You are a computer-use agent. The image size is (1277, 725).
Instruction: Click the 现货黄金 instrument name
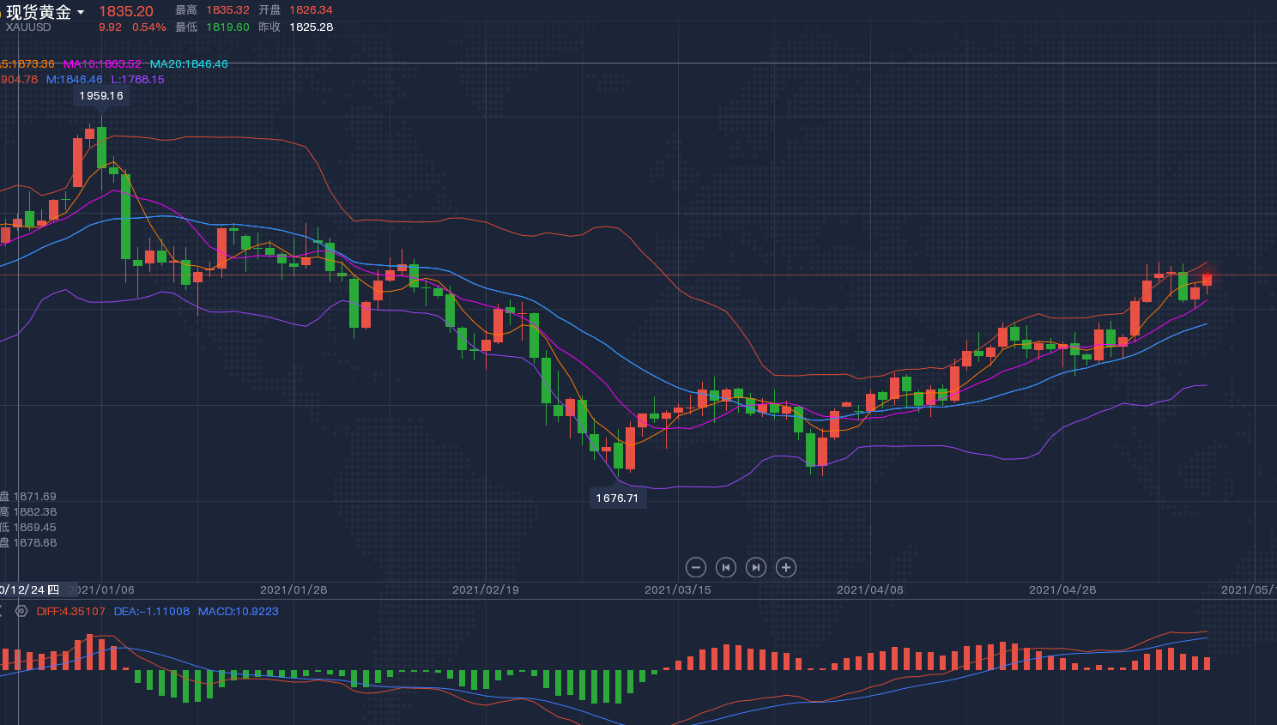click(x=39, y=12)
